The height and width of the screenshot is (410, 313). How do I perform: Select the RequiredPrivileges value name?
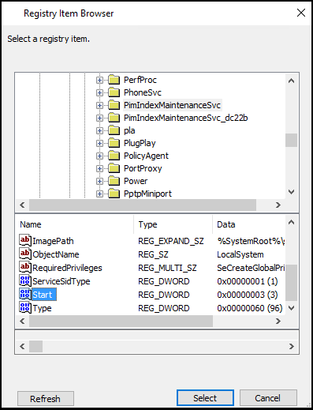67,268
